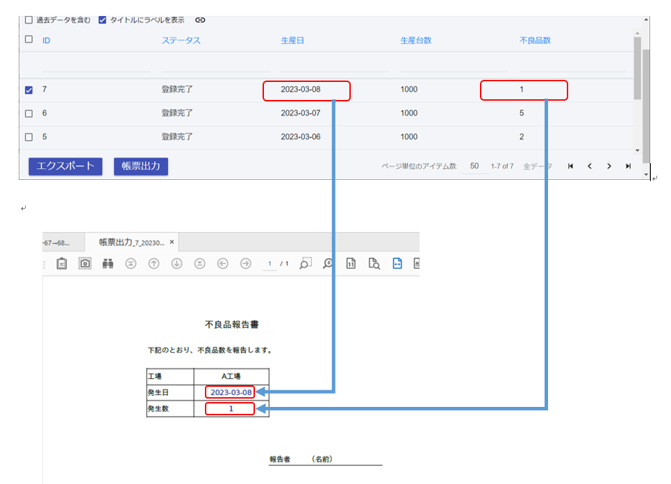Click the エクスポート button
The width and height of the screenshot is (671, 484).
(x=65, y=167)
